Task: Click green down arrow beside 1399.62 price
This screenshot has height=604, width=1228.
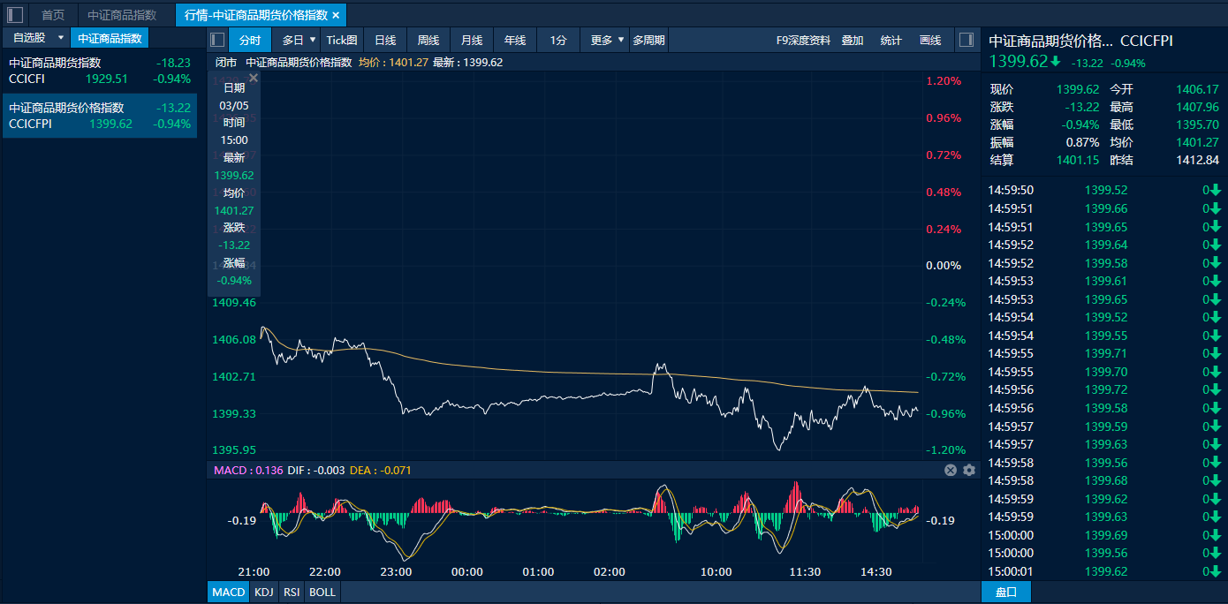Action: pyautogui.click(x=1055, y=61)
